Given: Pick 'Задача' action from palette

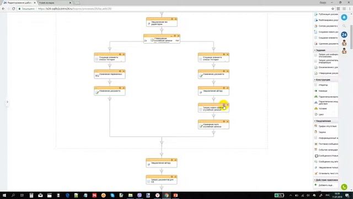Looking at the screenshot, I should 320,132.
